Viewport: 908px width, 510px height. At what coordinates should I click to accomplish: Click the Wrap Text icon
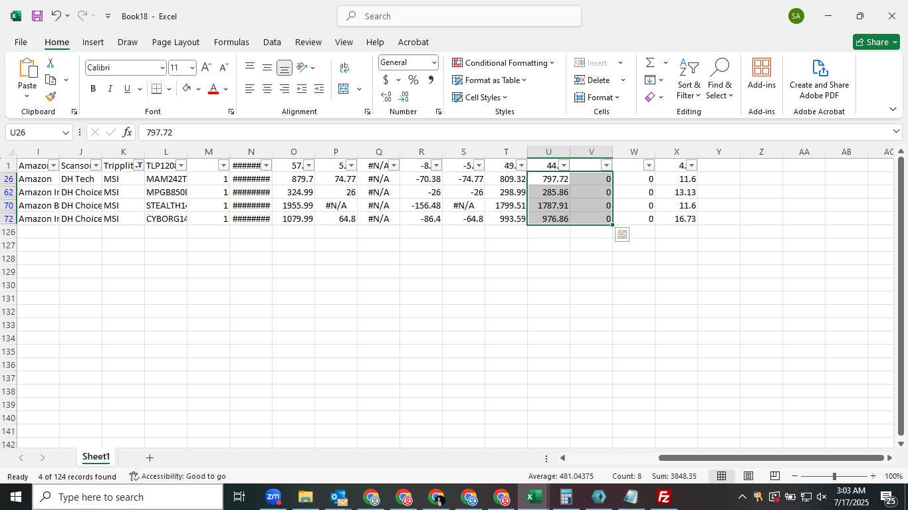(344, 68)
